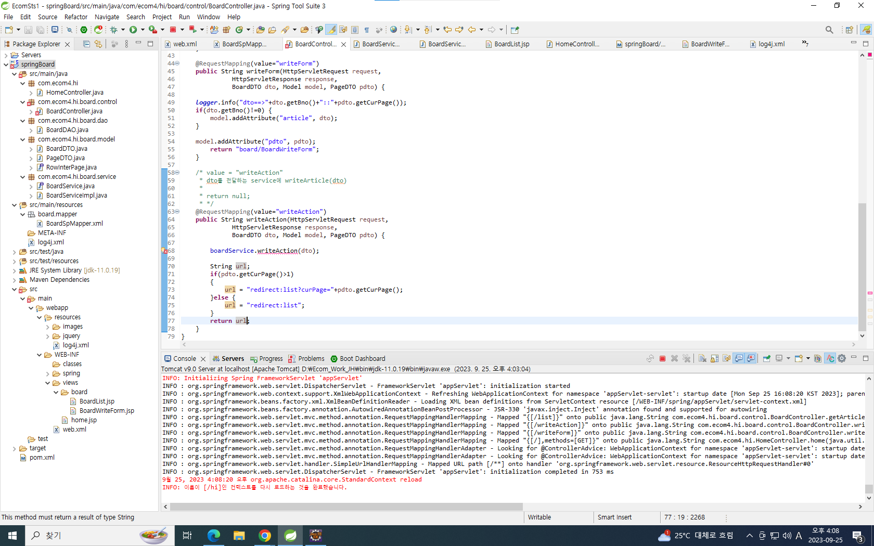Screen dimensions: 874x546
Task: Click the red Terminate toolbar icon
Action: pos(173,30)
